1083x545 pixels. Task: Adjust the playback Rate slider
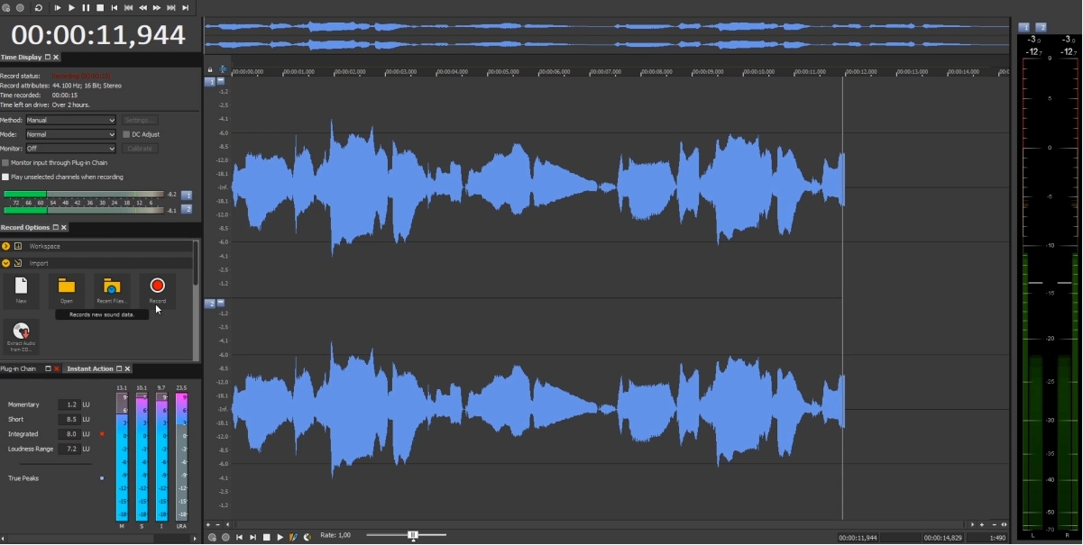click(411, 535)
